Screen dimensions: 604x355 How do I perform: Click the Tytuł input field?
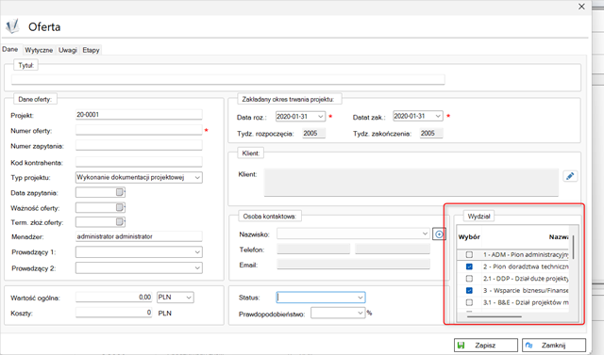tap(228, 79)
